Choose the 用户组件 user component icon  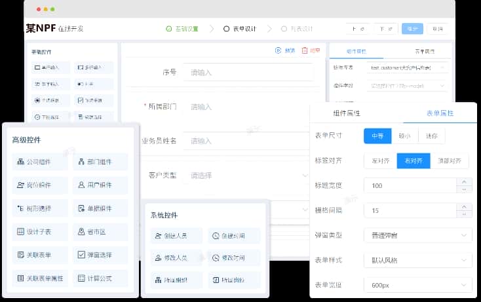(80, 185)
